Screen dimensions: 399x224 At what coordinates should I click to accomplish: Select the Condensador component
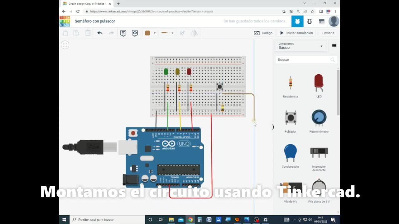click(291, 156)
